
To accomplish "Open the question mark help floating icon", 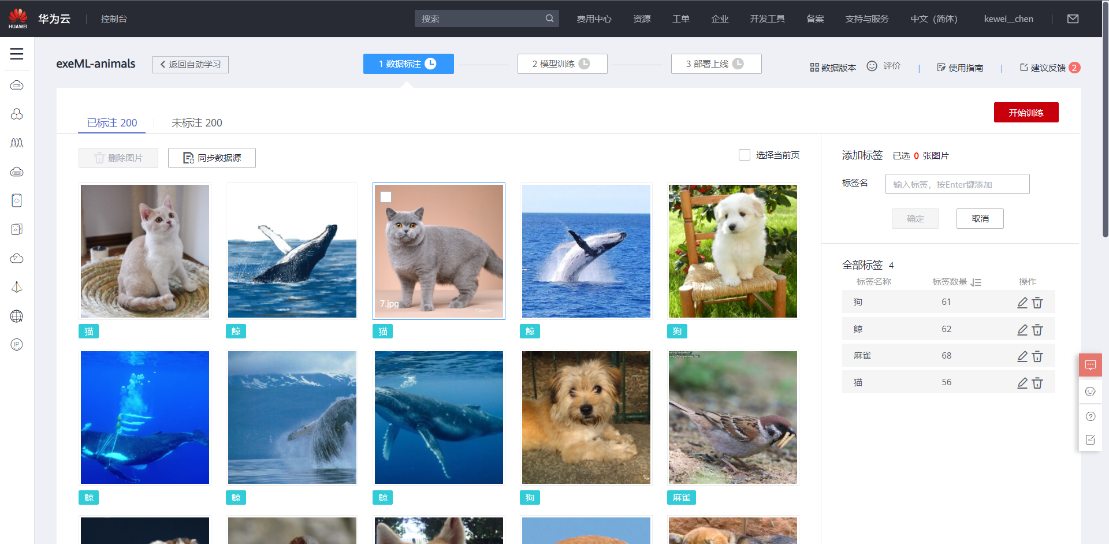I will 1091,416.
